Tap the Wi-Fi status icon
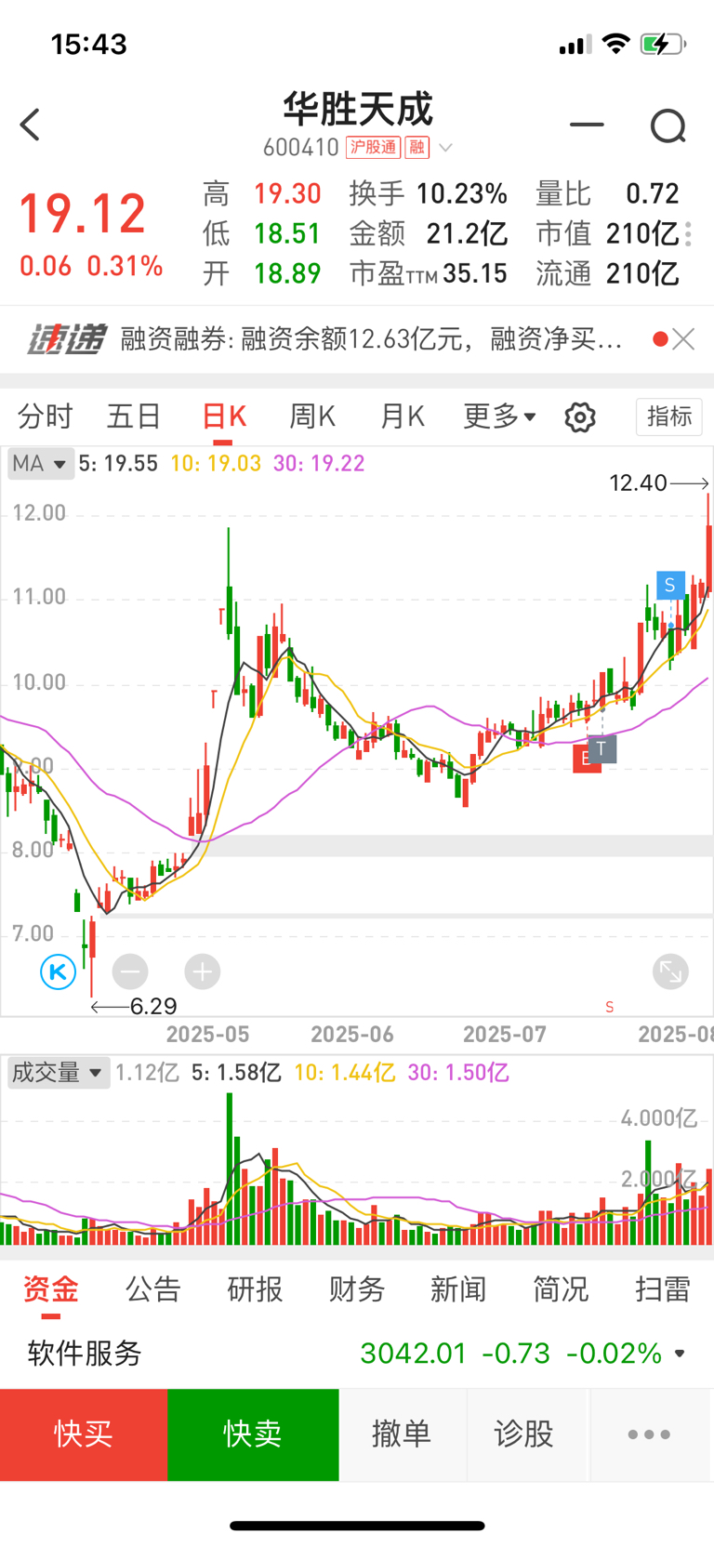714x1546 pixels. [x=615, y=44]
